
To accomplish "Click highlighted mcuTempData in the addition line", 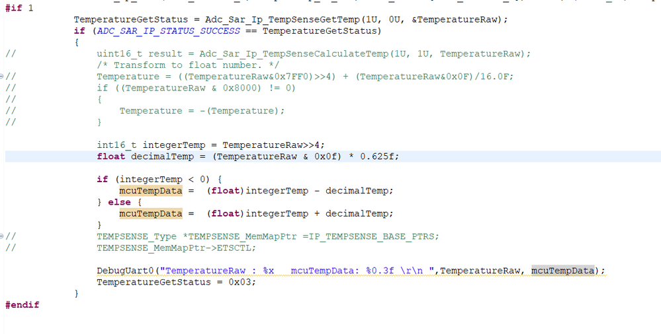I will click(x=151, y=213).
